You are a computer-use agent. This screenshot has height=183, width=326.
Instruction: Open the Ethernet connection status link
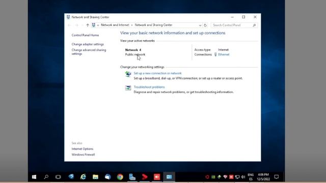tap(224, 54)
